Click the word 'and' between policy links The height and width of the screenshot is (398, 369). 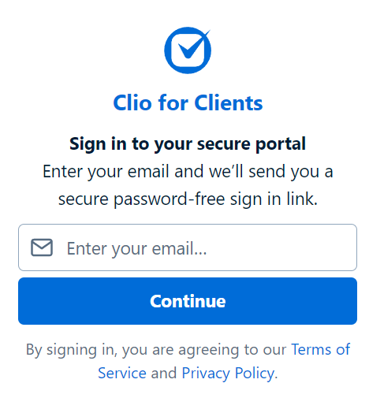coord(163,373)
